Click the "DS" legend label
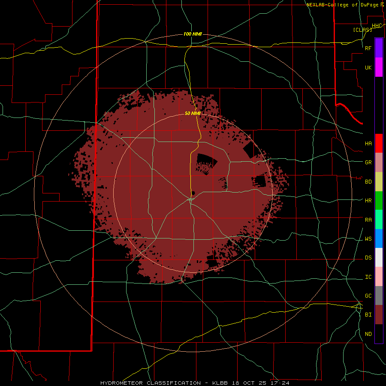Image resolution: width=386 pixels, height=386 pixels. pyautogui.click(x=368, y=258)
